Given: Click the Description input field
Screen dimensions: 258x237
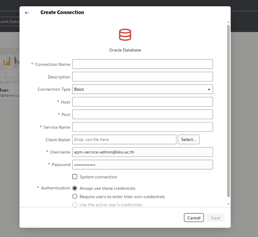Looking at the screenshot, I should [x=142, y=77].
